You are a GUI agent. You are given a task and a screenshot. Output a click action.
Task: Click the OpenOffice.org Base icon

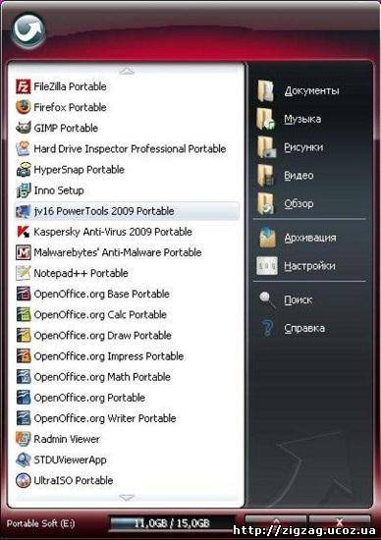click(x=24, y=294)
